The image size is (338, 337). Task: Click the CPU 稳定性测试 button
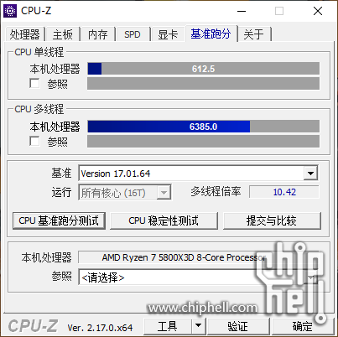coord(164,220)
